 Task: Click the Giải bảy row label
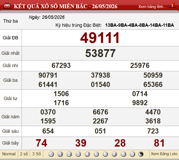[10, 143]
